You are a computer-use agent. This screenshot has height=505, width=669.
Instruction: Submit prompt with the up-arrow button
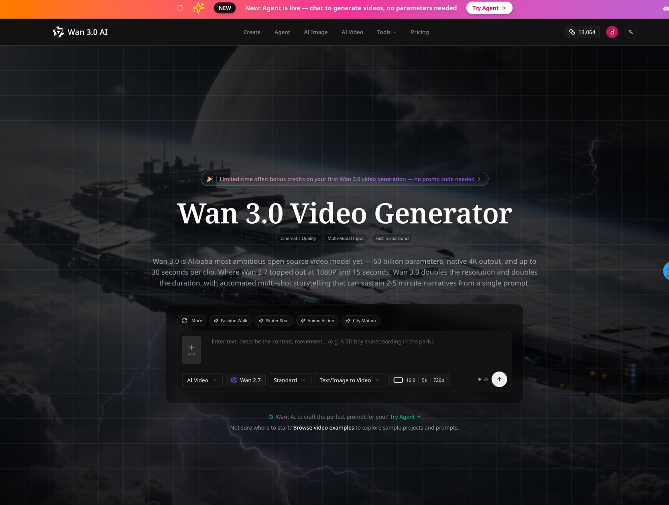(x=499, y=379)
